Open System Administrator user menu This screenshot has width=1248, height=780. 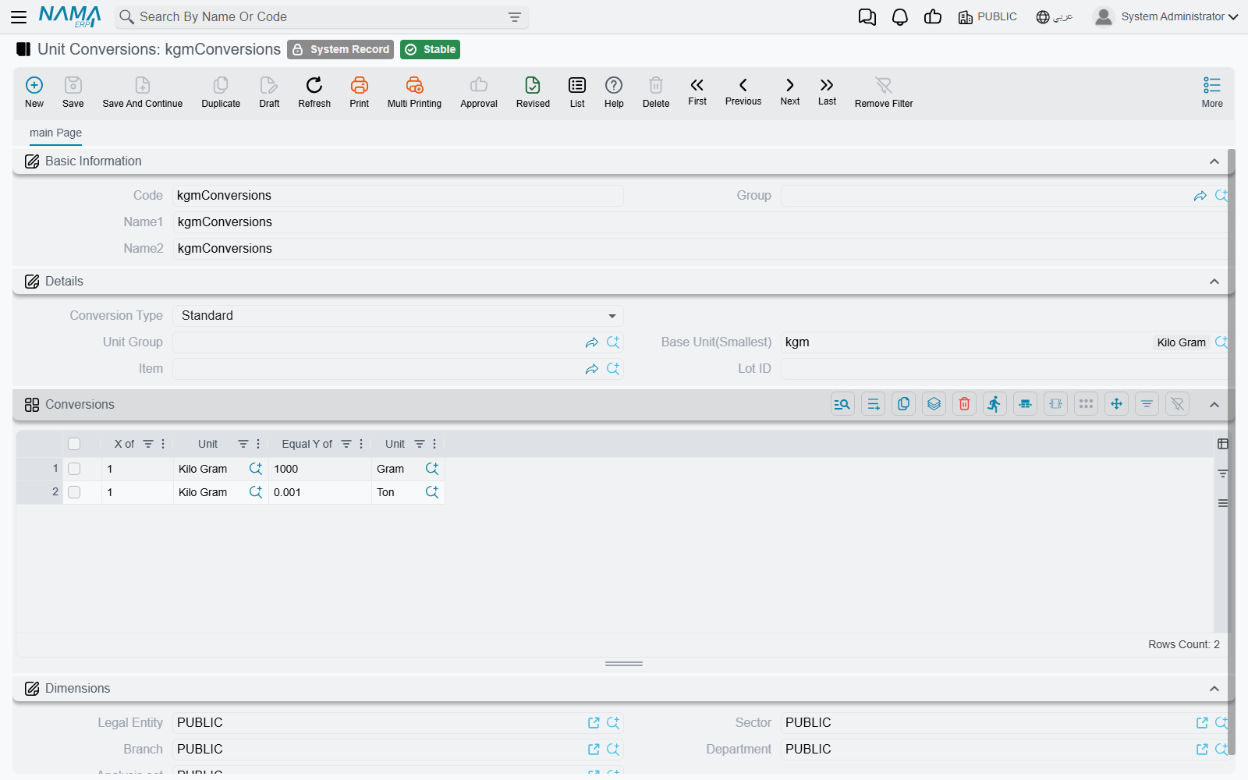pyautogui.click(x=1166, y=16)
